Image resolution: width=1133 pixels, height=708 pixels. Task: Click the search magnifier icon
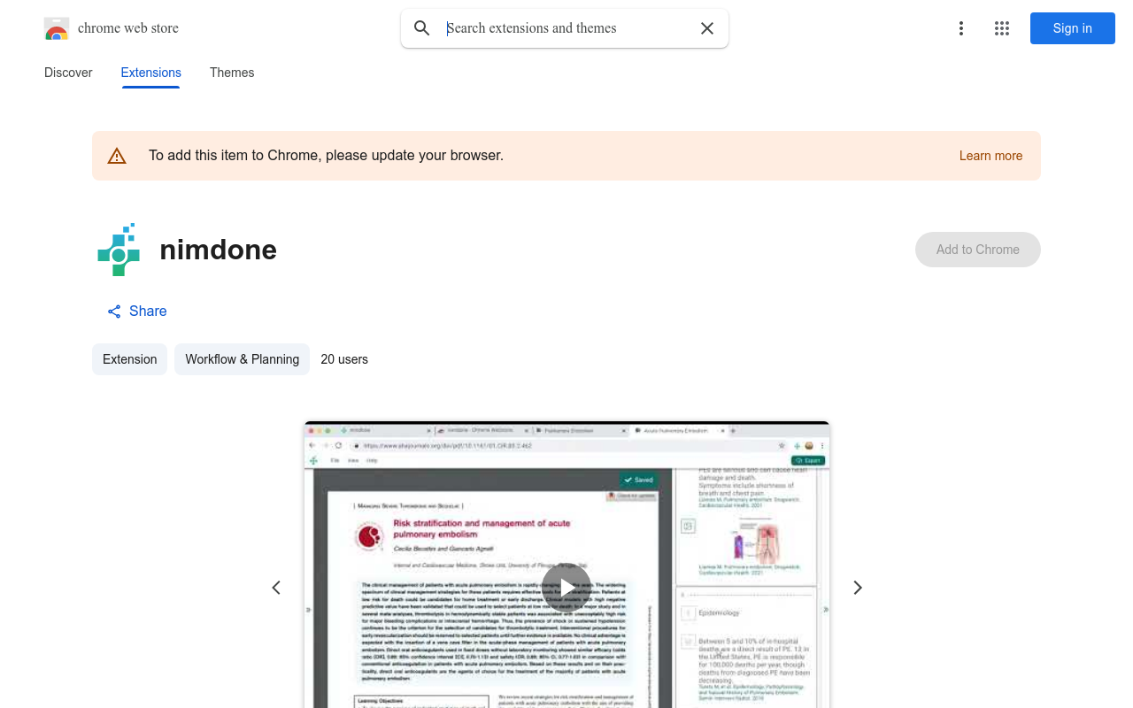click(422, 28)
